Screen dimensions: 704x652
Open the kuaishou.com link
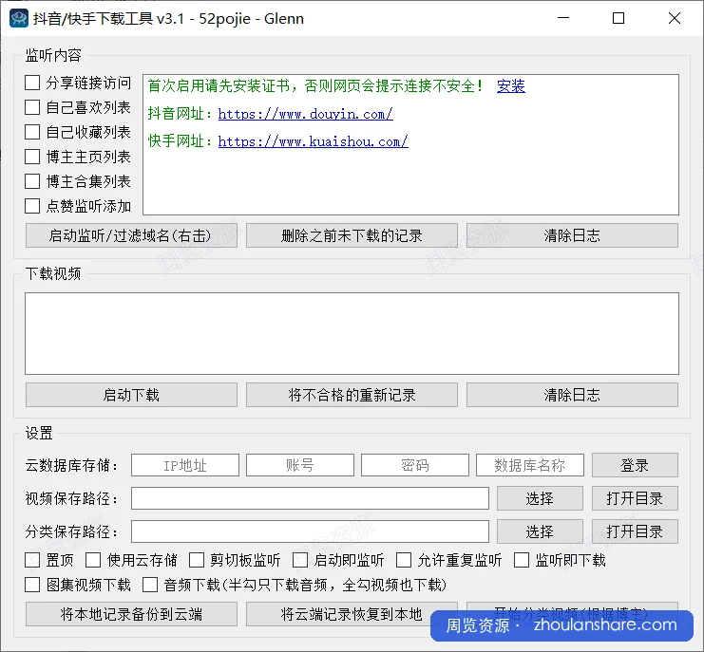click(313, 141)
